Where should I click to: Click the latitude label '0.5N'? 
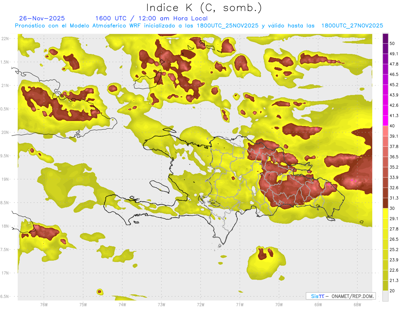5,109
